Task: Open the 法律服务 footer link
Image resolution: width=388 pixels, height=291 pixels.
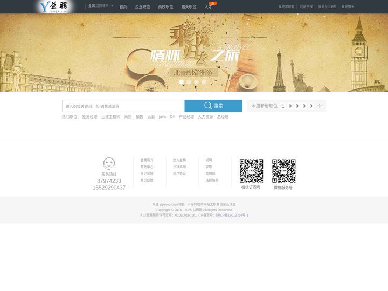Action: point(212,180)
